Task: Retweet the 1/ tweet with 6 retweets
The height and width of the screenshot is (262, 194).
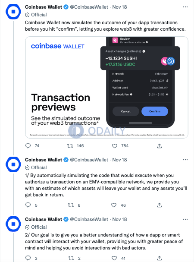Action: coord(71,205)
